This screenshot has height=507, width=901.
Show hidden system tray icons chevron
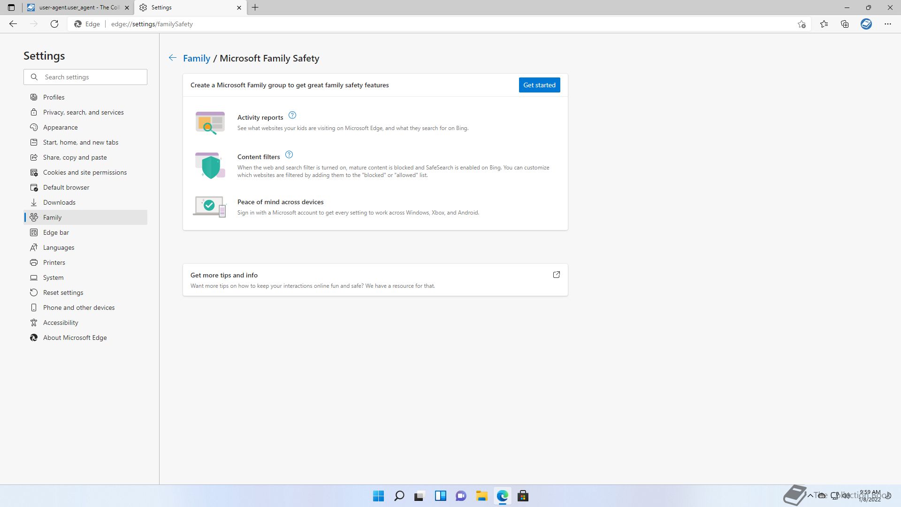point(810,496)
